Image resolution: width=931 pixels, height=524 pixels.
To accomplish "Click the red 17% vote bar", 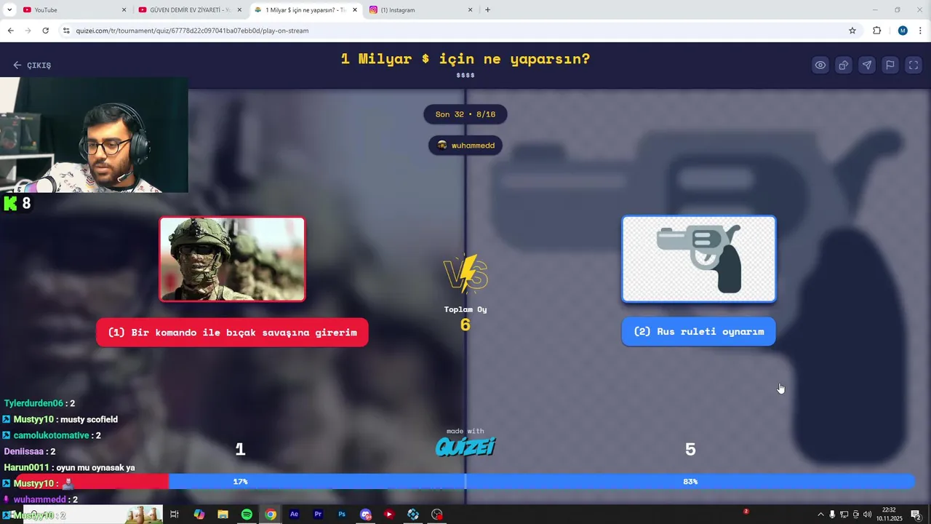I will tap(92, 481).
